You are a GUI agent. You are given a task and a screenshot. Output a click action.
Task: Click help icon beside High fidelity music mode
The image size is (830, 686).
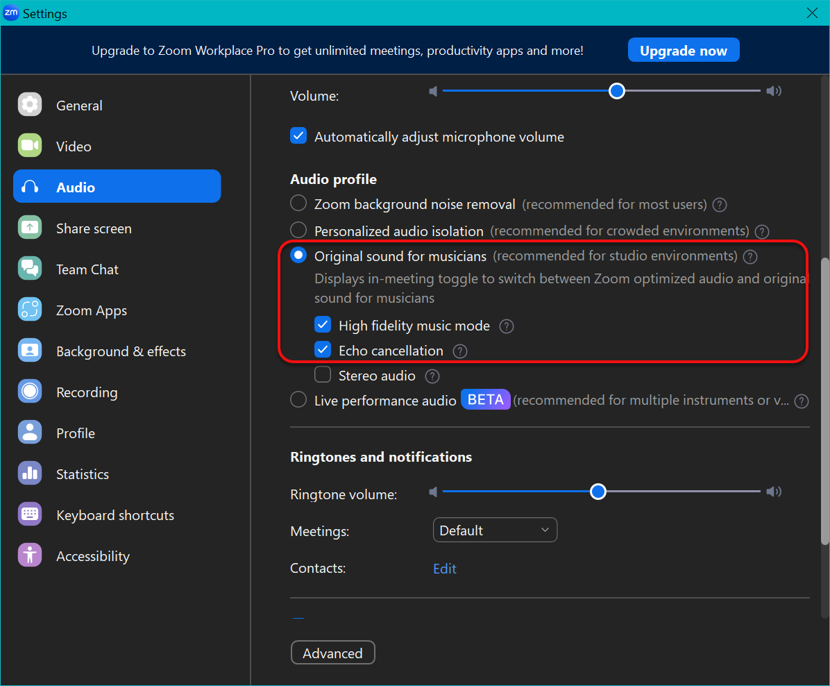coord(507,326)
